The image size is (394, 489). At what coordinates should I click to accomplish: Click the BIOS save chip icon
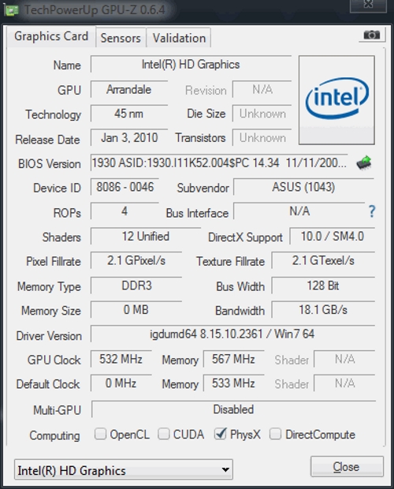(364, 162)
